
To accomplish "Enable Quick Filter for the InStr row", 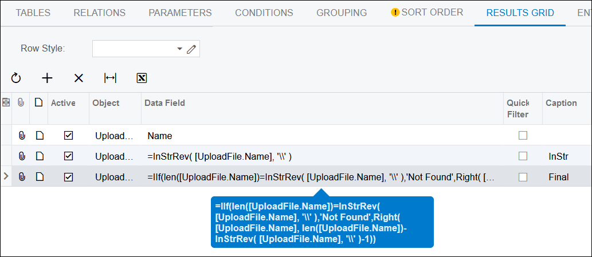I will pos(523,156).
